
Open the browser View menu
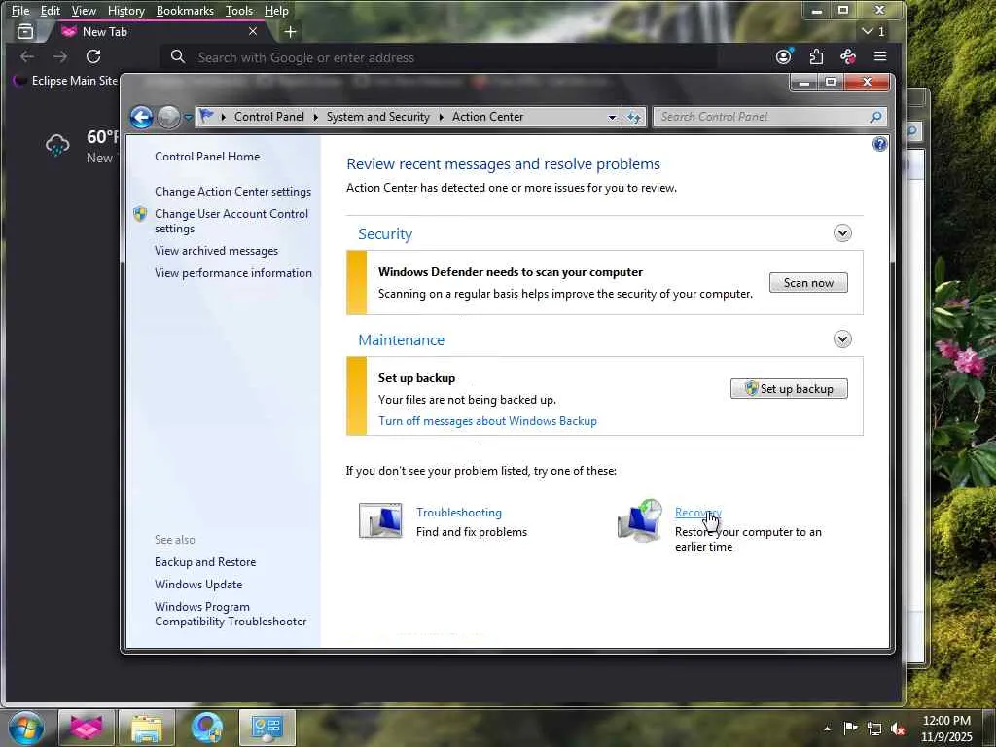tap(84, 11)
